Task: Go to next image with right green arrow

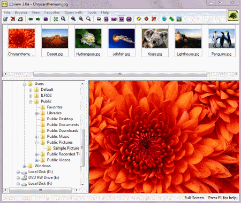Action: point(38,19)
